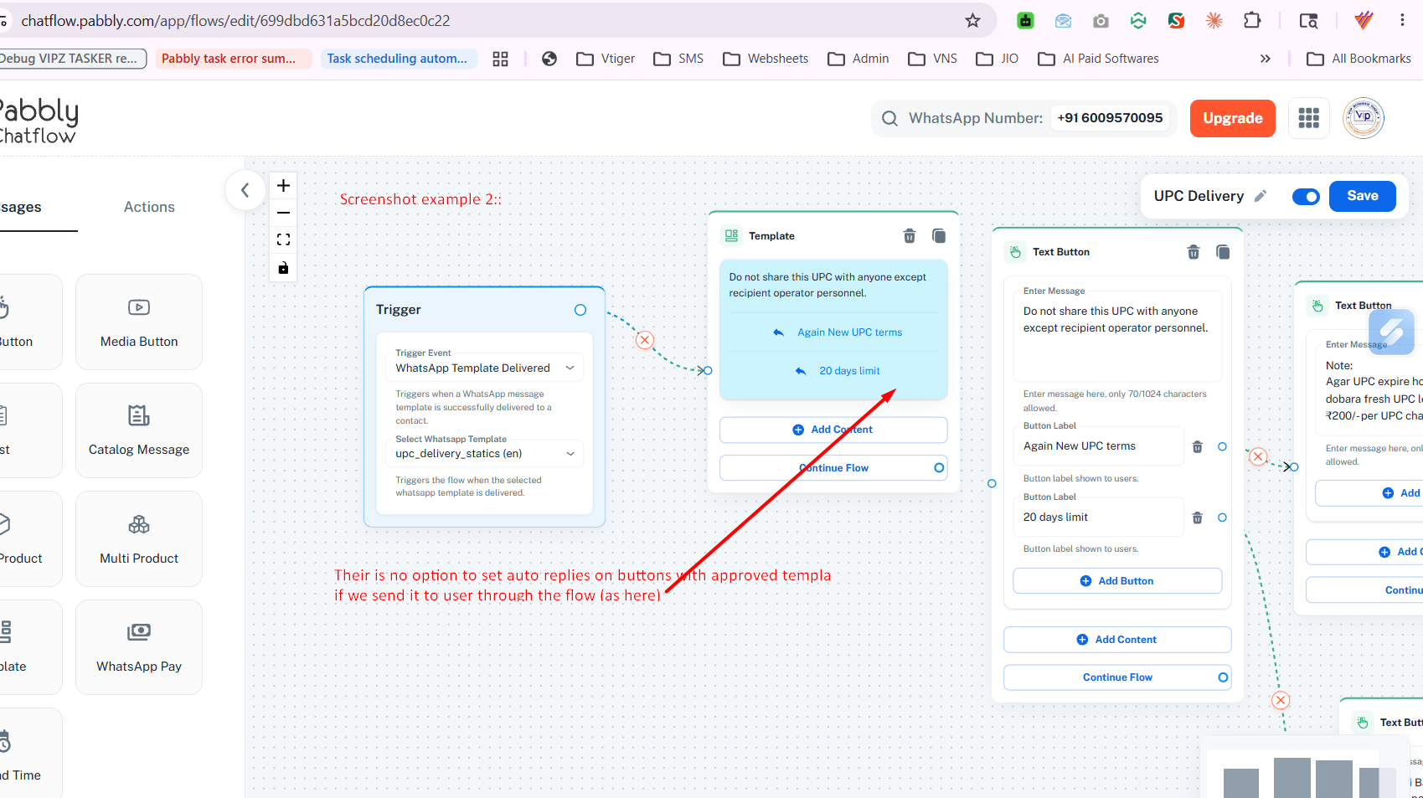Screen dimensions: 1423x798
Task: Select the Catalog Message block
Action: [139, 430]
